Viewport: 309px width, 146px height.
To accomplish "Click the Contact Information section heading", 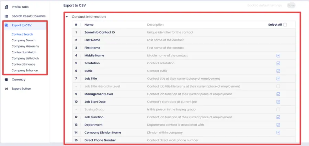I will (89, 17).
